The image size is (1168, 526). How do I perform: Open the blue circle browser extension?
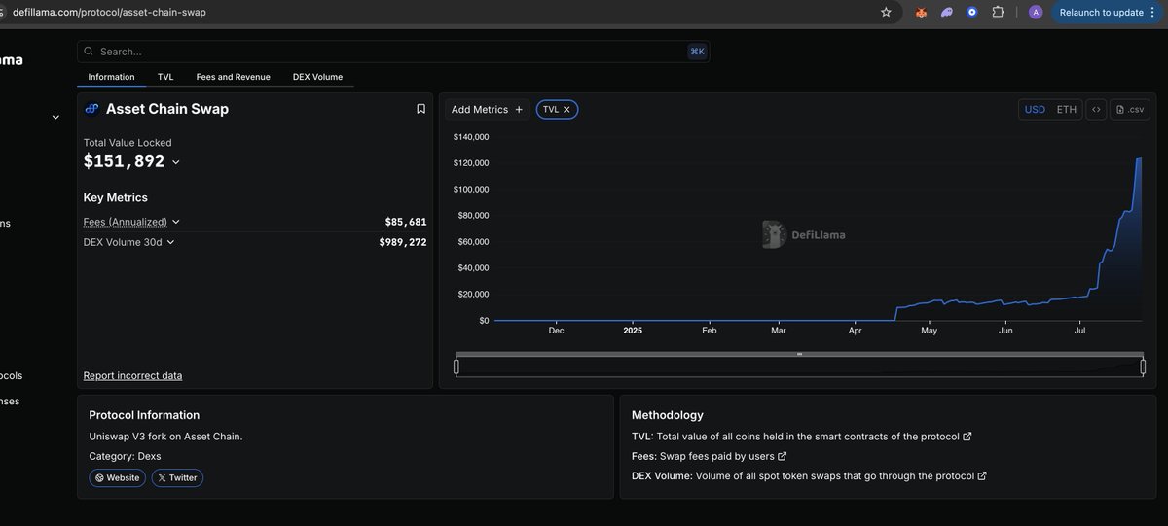coord(972,12)
